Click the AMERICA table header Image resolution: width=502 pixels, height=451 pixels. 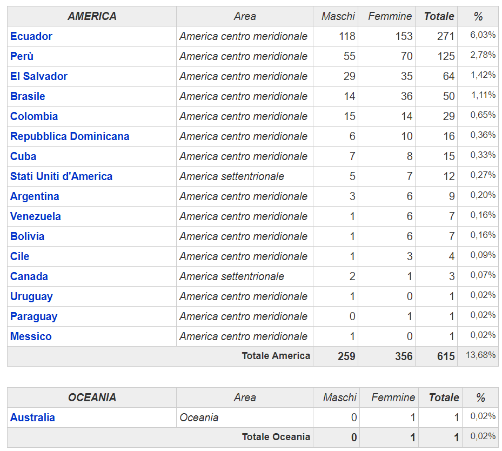pos(92,16)
